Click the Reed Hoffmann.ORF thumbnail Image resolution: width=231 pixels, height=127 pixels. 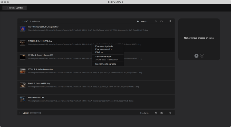pyautogui.click(x=23, y=99)
